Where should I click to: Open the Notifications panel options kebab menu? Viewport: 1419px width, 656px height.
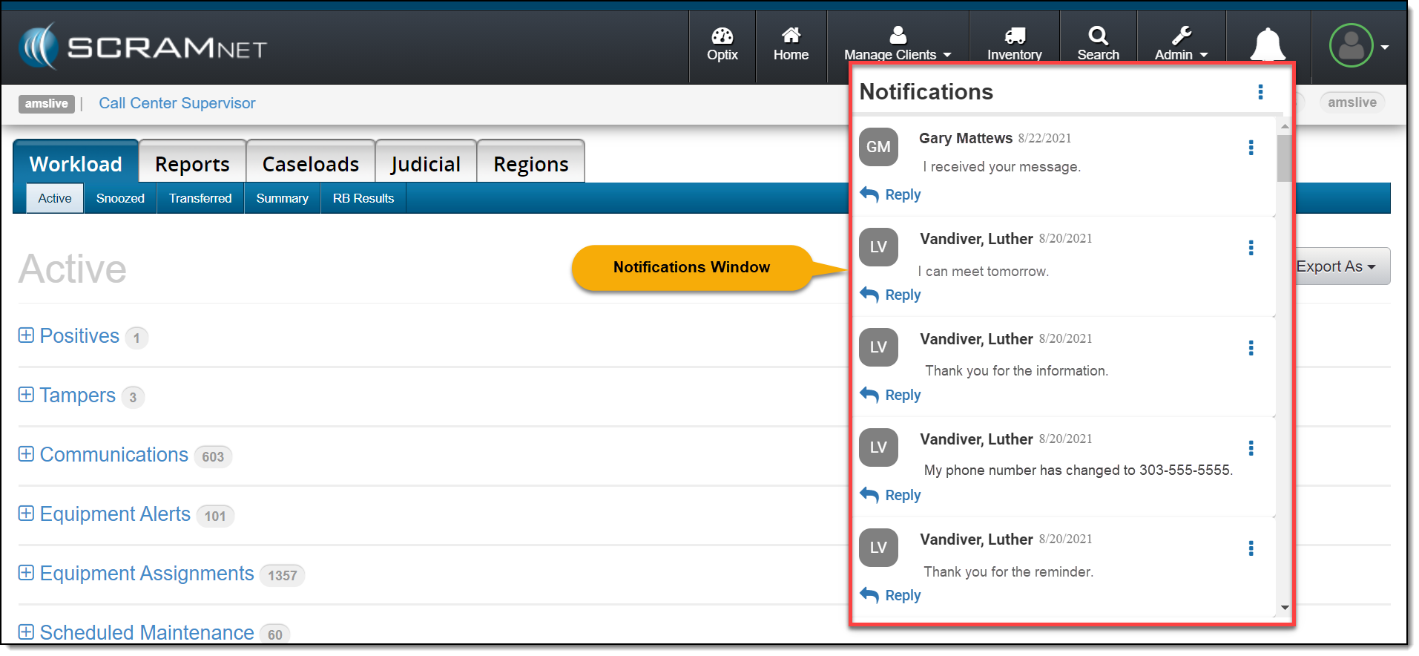click(1260, 92)
